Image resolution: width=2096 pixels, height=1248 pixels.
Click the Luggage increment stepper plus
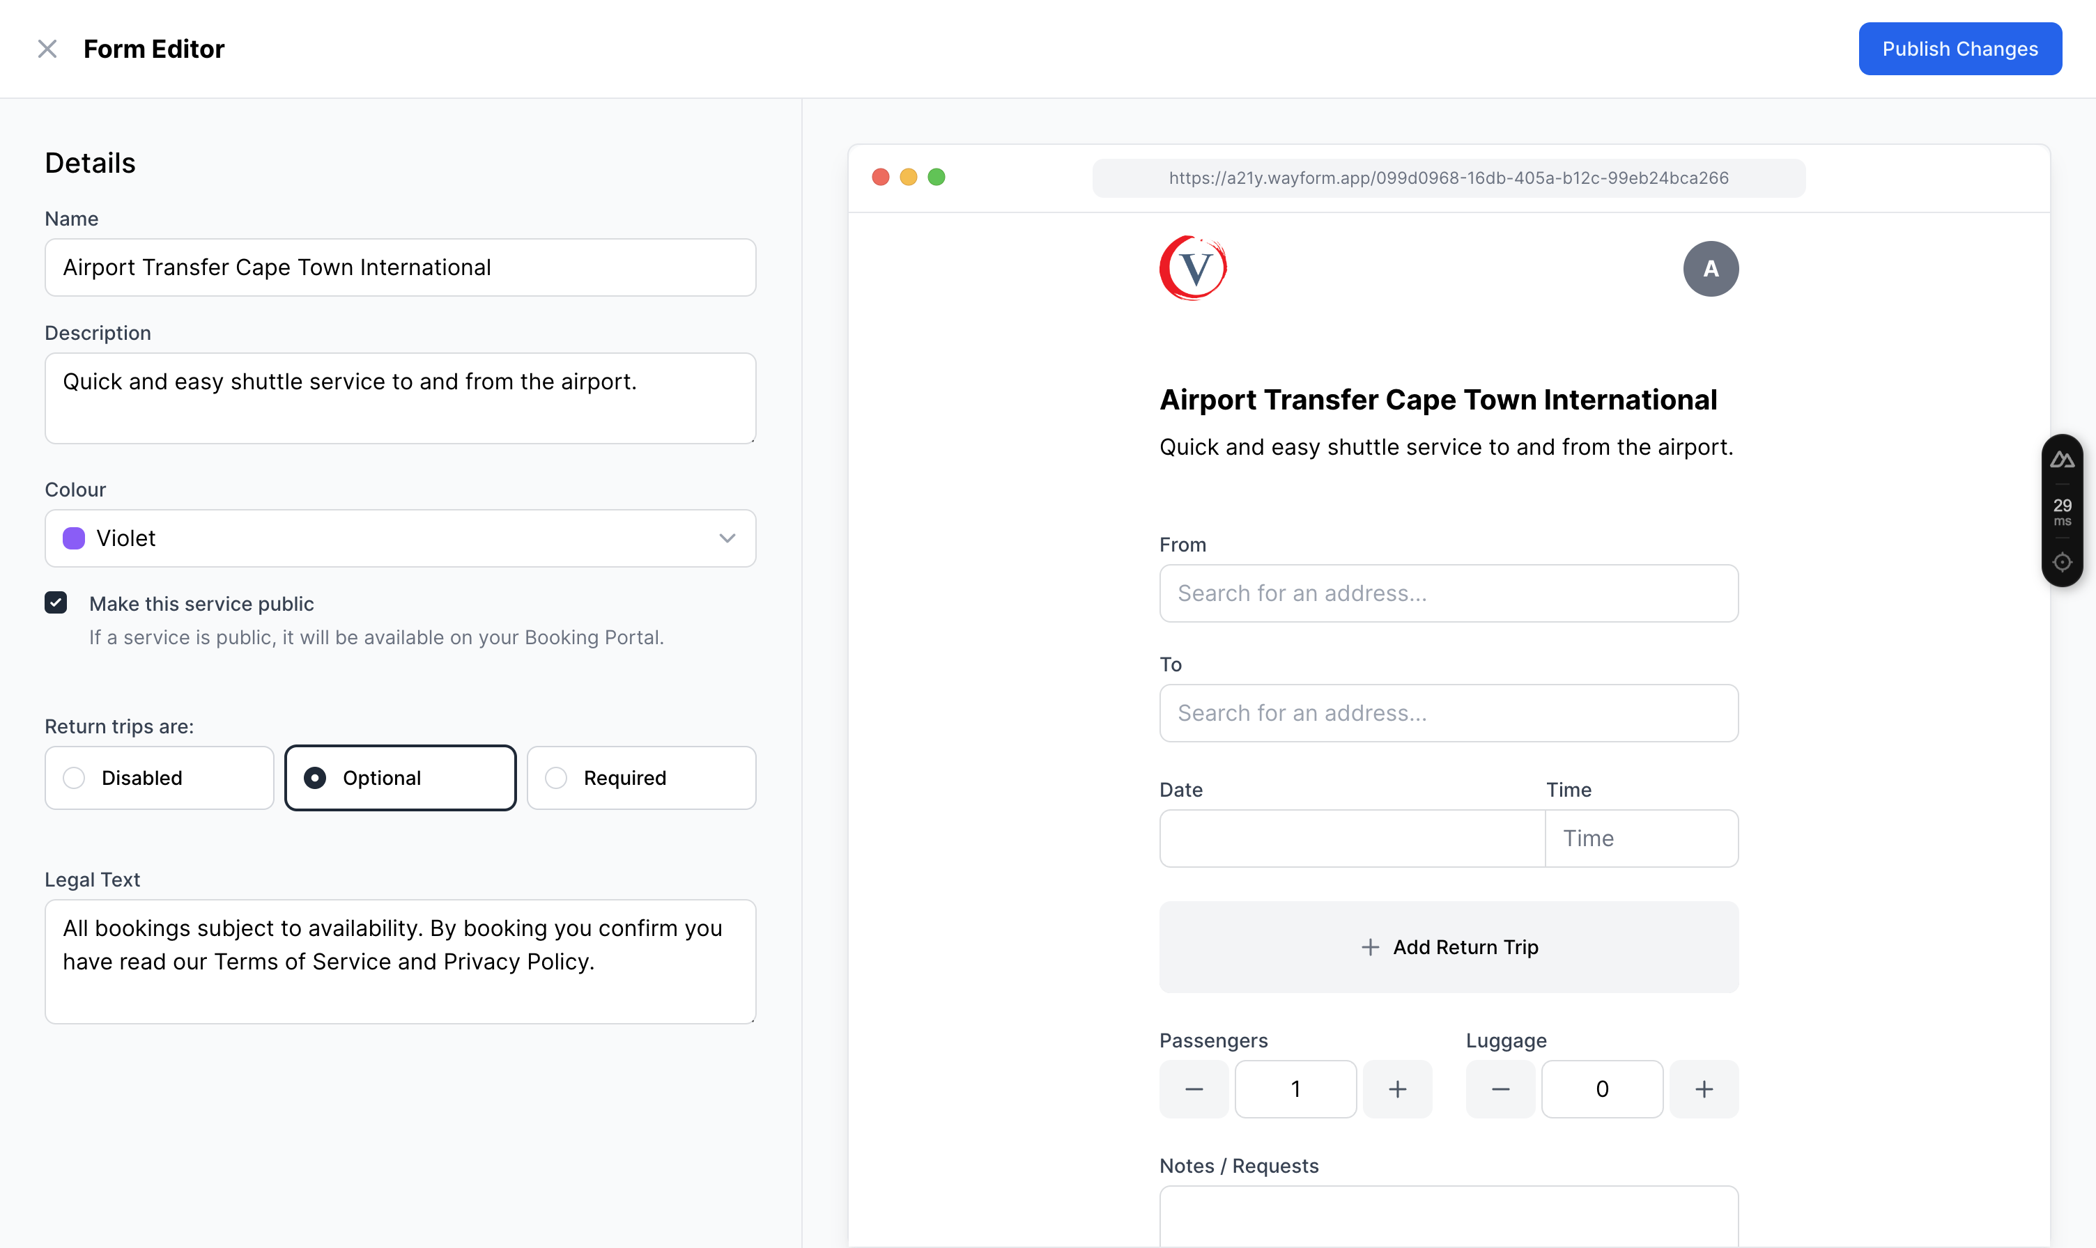(x=1705, y=1089)
